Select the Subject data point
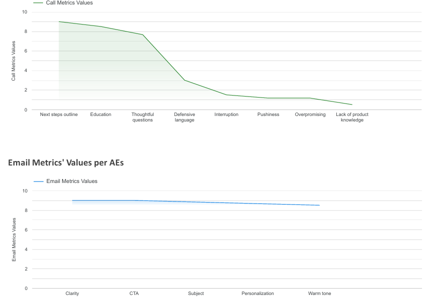 [196, 201]
